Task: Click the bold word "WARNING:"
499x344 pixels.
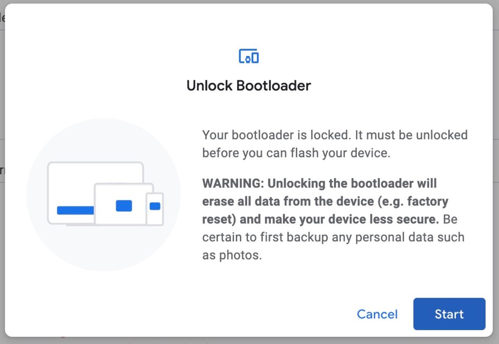Action: tap(233, 183)
